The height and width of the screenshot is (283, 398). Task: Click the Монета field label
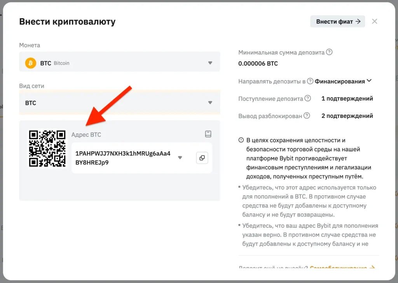30,45
